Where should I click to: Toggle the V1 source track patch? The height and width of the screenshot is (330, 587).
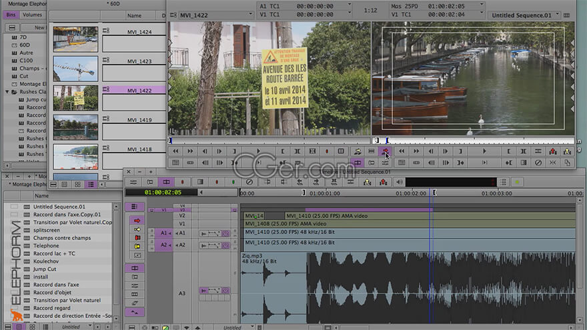(x=164, y=210)
